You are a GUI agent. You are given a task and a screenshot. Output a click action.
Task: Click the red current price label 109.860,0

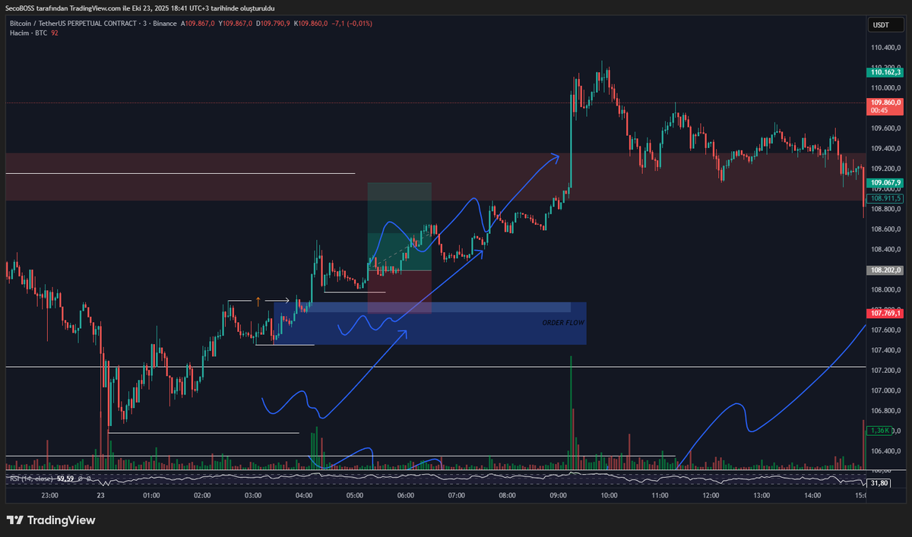[x=886, y=103]
